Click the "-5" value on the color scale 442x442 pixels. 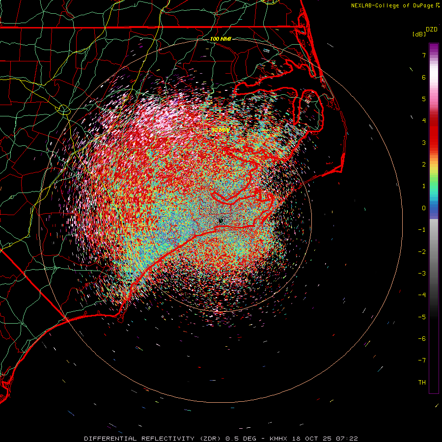[x=422, y=317]
